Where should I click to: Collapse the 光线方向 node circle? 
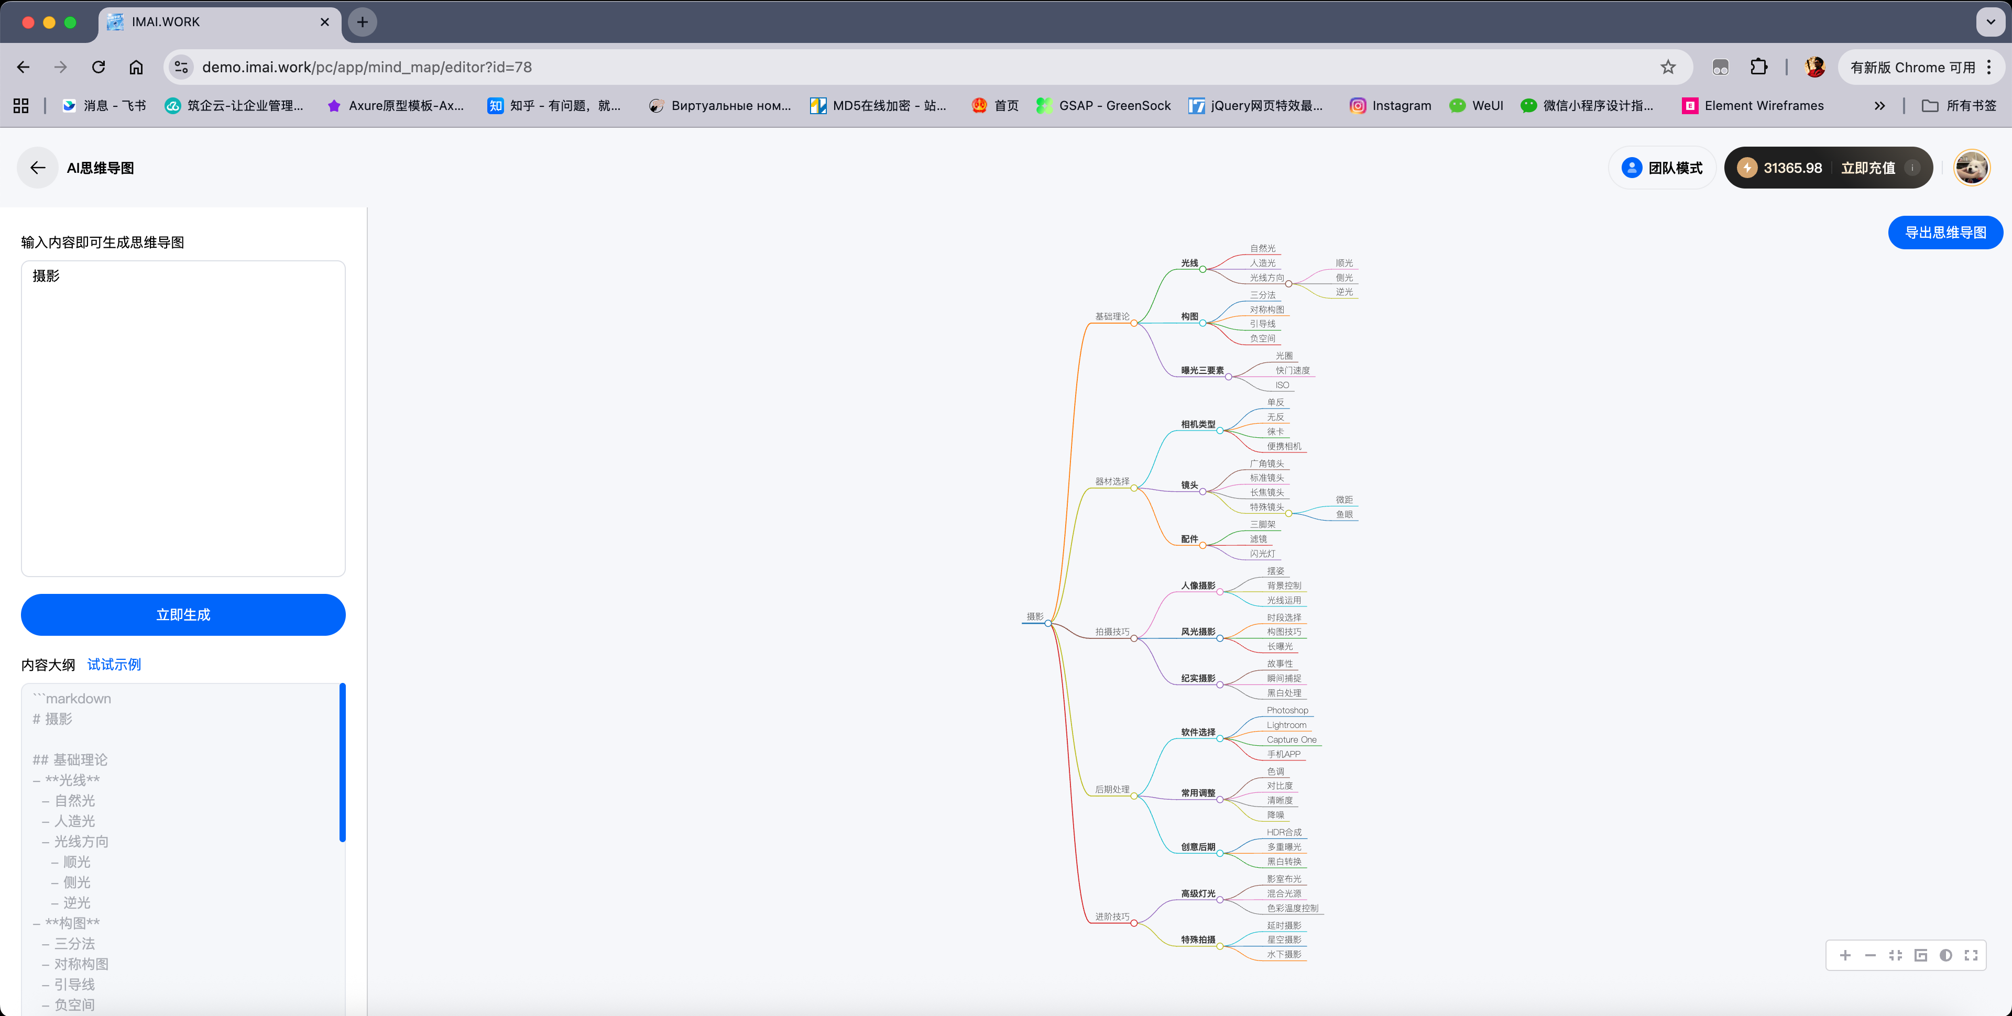pos(1289,283)
